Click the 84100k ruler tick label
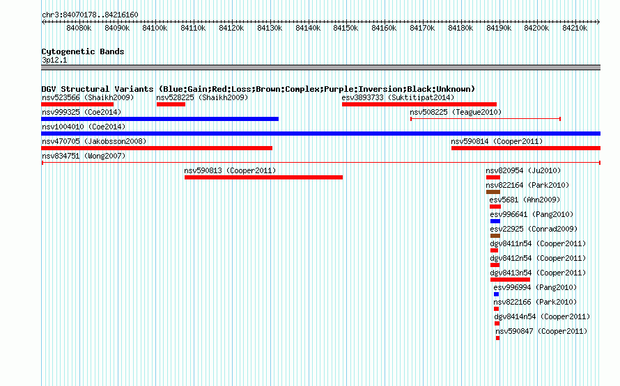Image resolution: width=620 pixels, height=386 pixels. [x=155, y=28]
